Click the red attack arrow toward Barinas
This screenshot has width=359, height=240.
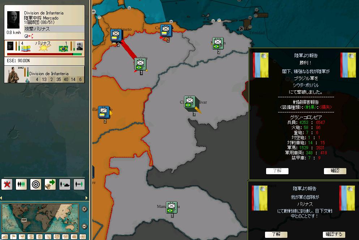point(129,50)
